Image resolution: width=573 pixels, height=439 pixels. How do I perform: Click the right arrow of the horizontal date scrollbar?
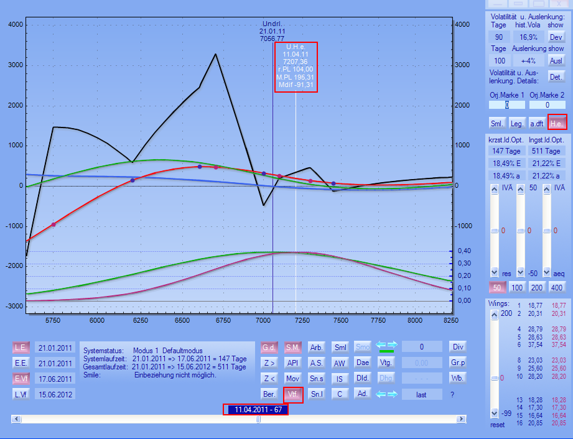(460, 419)
